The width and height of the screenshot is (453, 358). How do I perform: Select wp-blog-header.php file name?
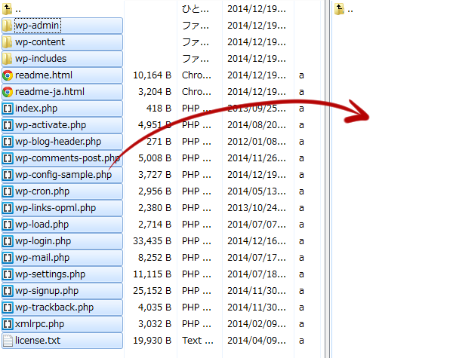[58, 142]
